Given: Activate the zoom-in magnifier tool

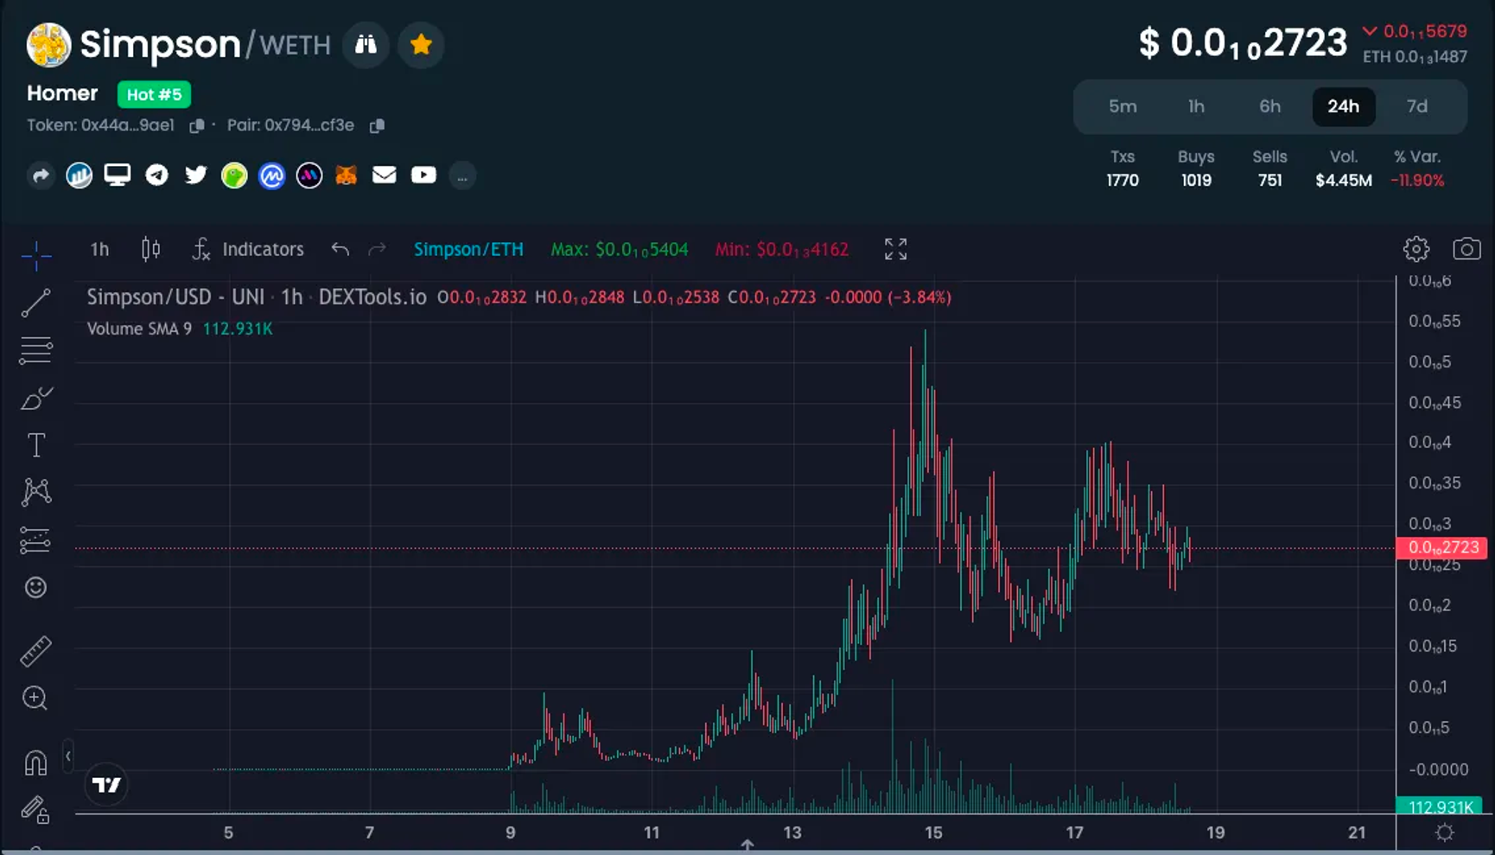Looking at the screenshot, I should 35,699.
